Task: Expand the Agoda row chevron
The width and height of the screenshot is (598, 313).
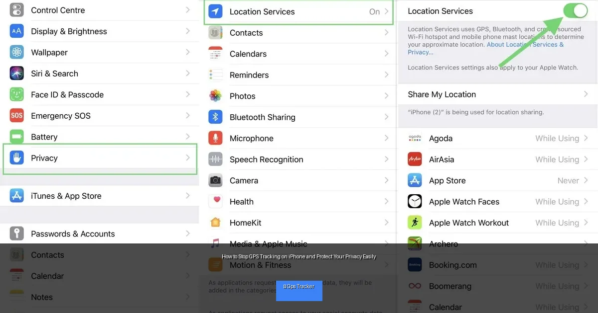Action: point(586,138)
